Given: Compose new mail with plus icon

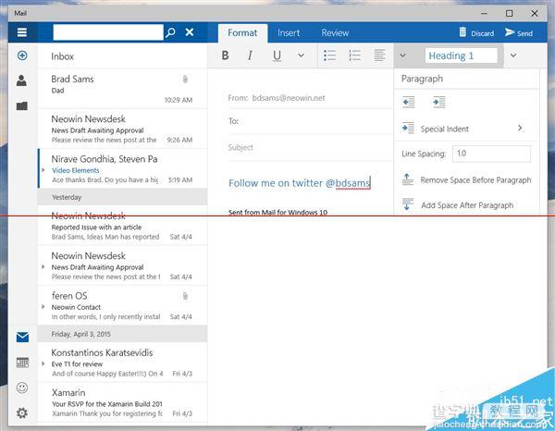Looking at the screenshot, I should [x=22, y=55].
